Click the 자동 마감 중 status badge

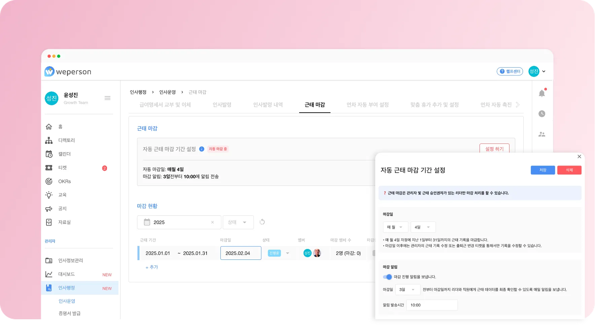point(218,149)
